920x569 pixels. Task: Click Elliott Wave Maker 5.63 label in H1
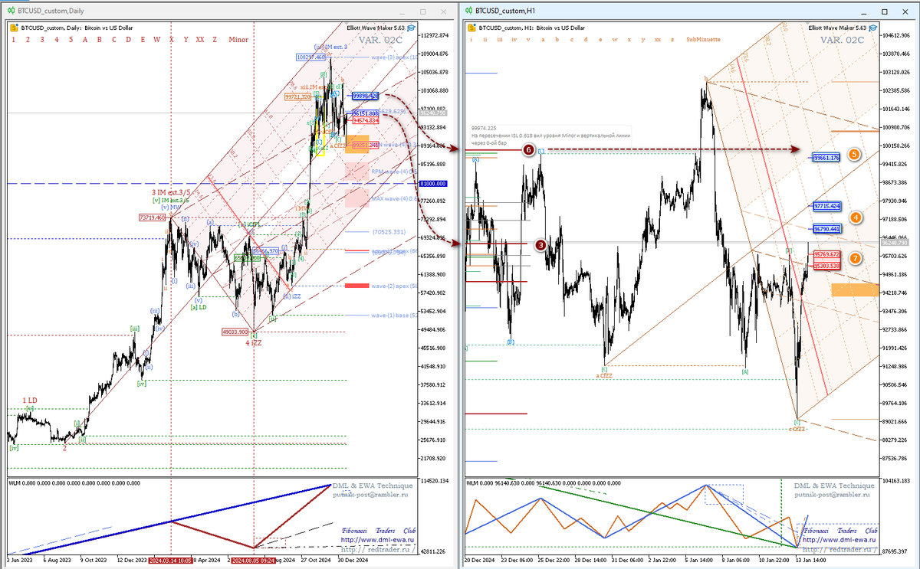[x=837, y=27]
